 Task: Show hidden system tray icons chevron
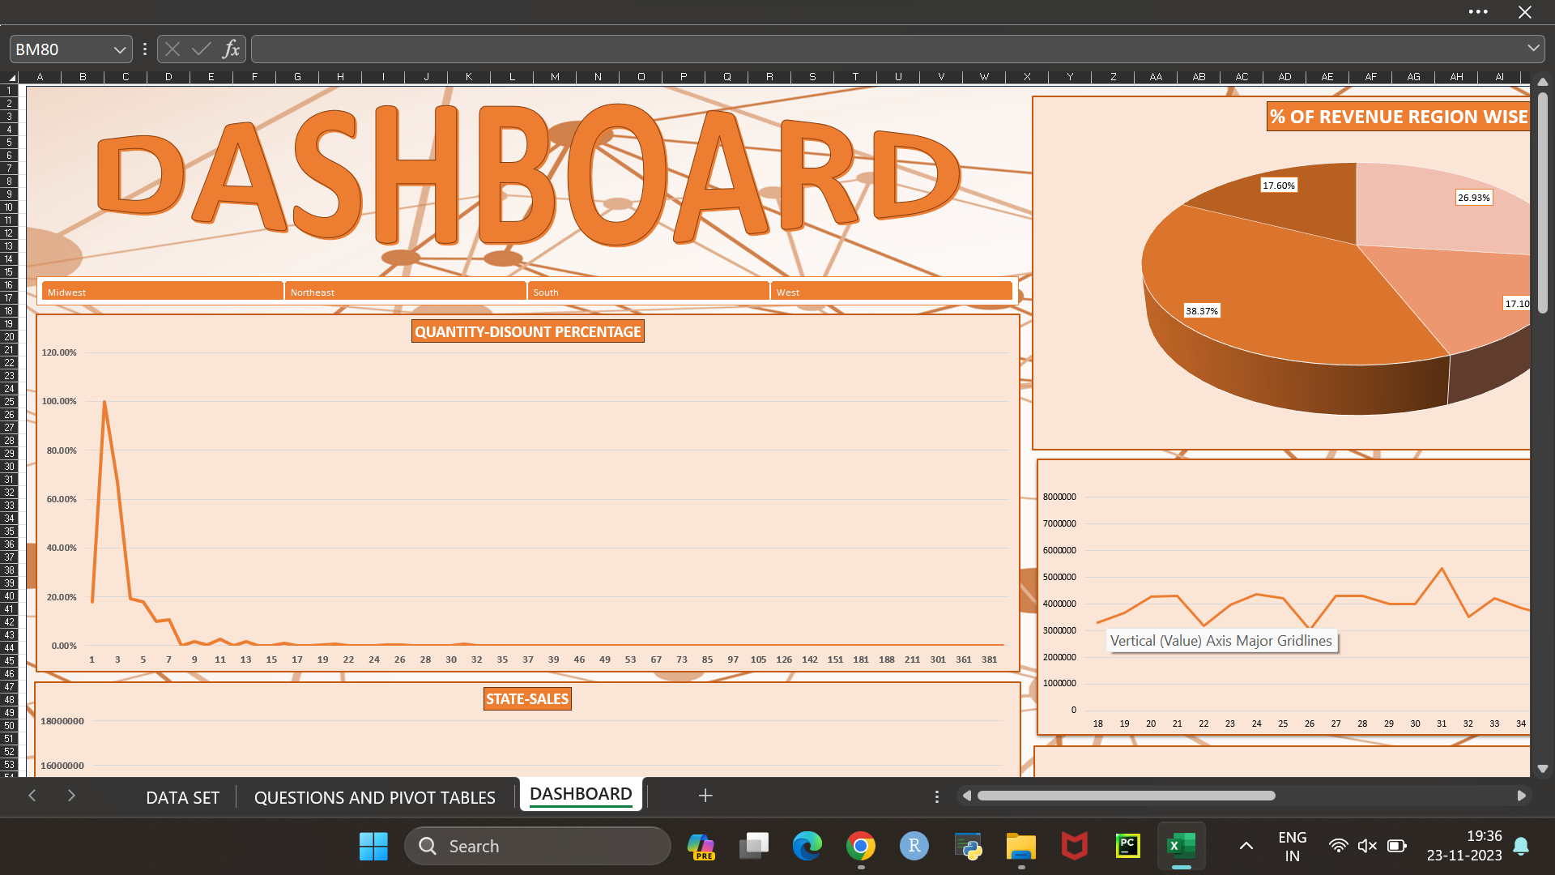pos(1246,846)
